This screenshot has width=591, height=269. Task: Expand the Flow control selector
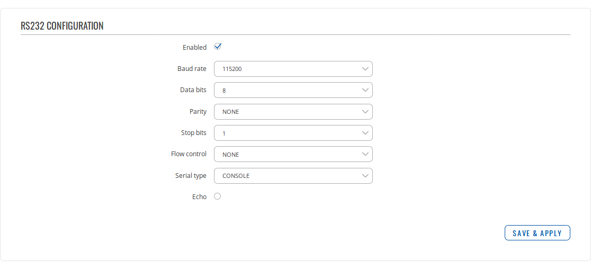tap(293, 154)
